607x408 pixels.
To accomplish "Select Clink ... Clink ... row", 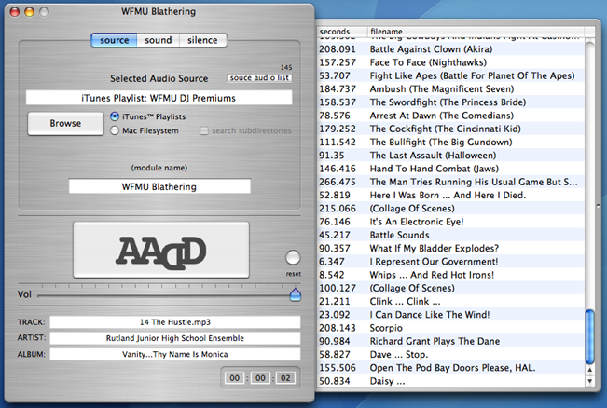I will pos(450,301).
